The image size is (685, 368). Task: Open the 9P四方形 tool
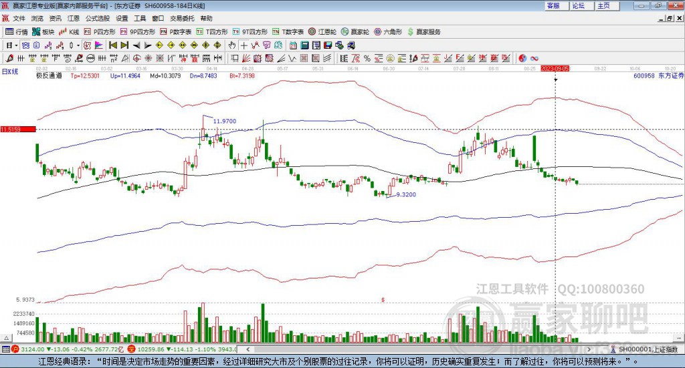(138, 32)
